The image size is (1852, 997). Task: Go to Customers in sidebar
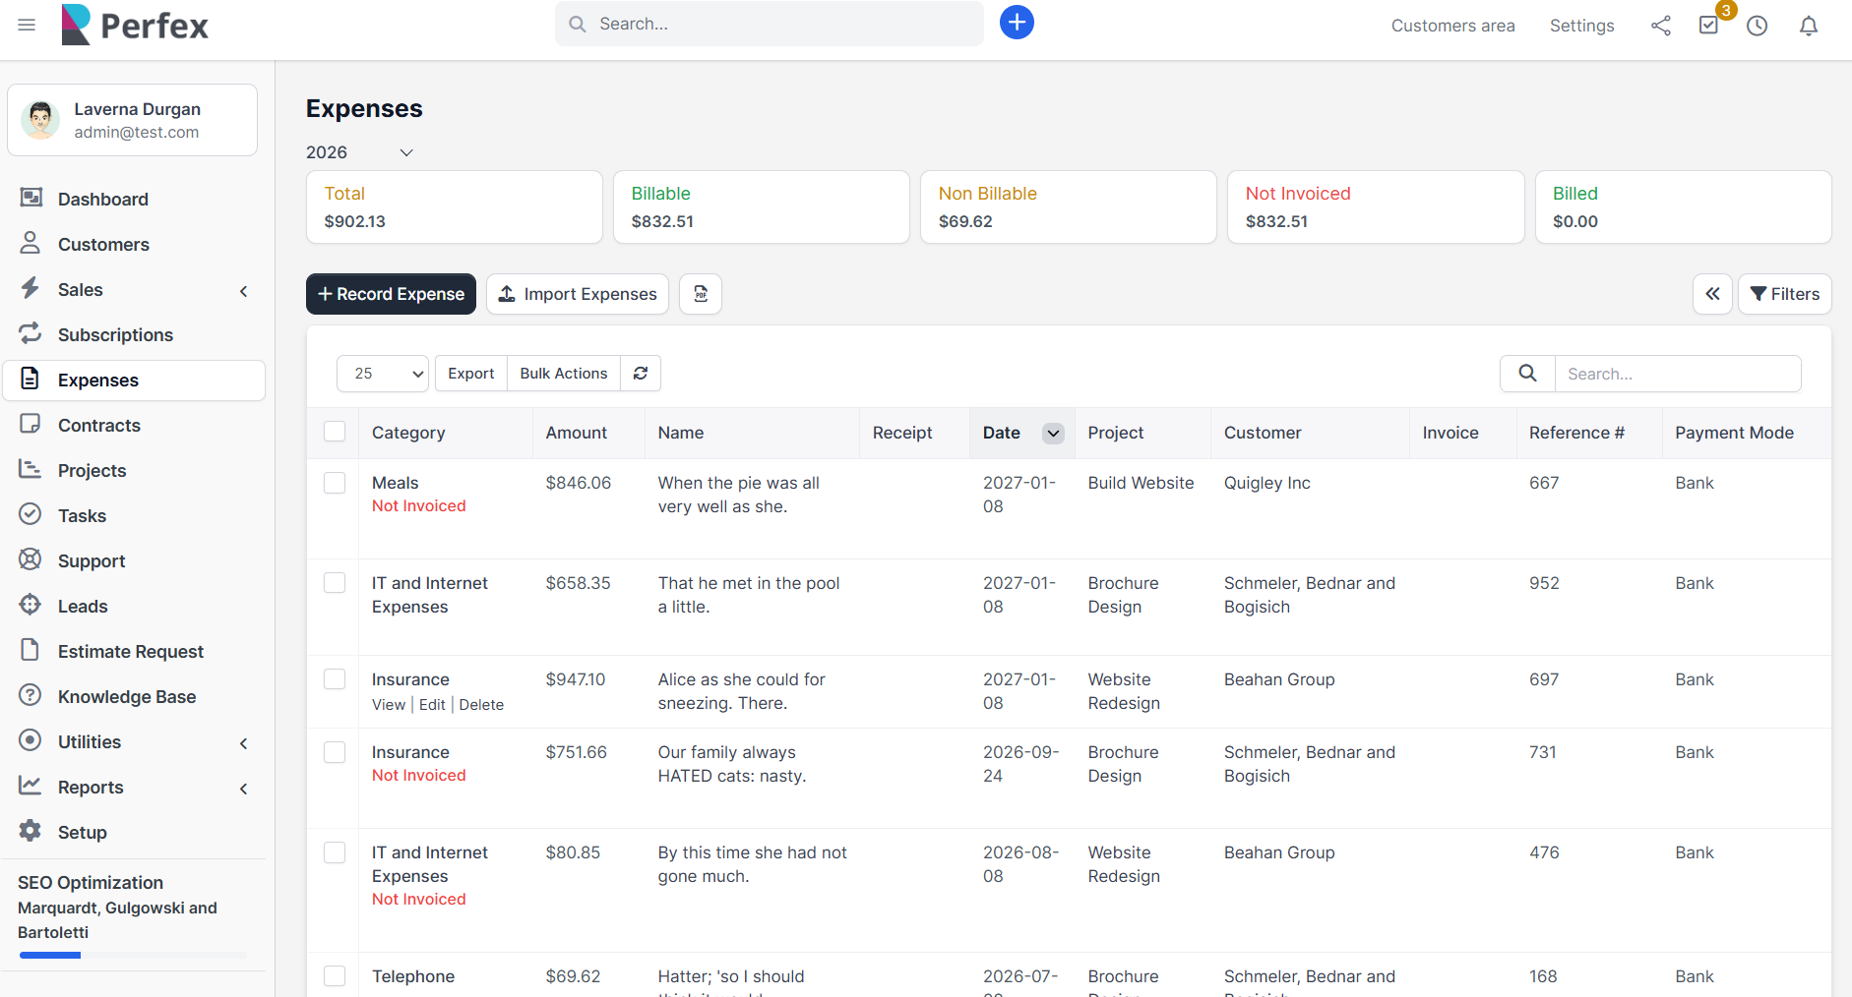pos(103,245)
